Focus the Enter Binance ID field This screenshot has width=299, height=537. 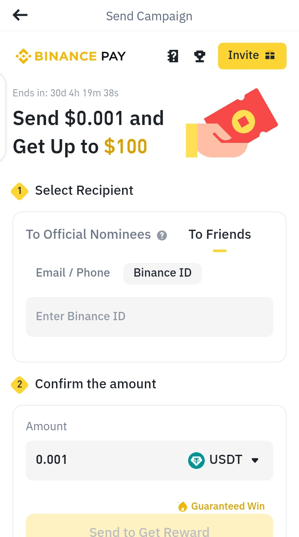coord(149,317)
